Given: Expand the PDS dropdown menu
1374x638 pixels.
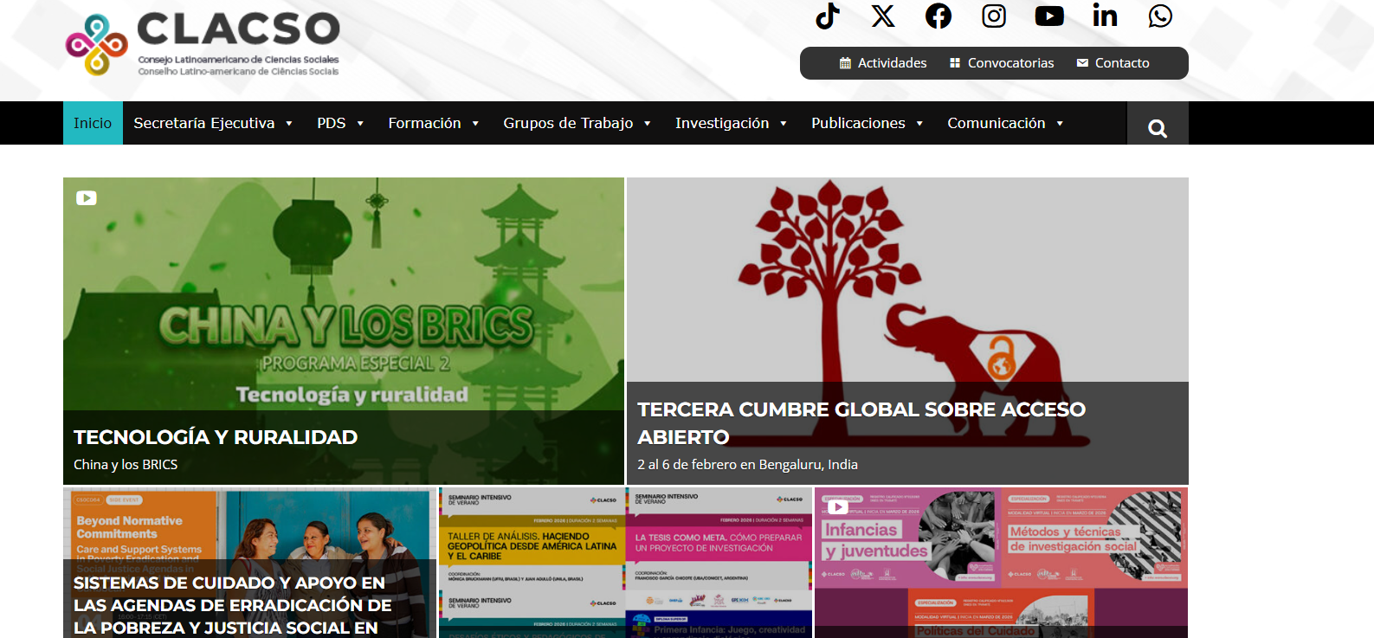Looking at the screenshot, I should click(340, 123).
